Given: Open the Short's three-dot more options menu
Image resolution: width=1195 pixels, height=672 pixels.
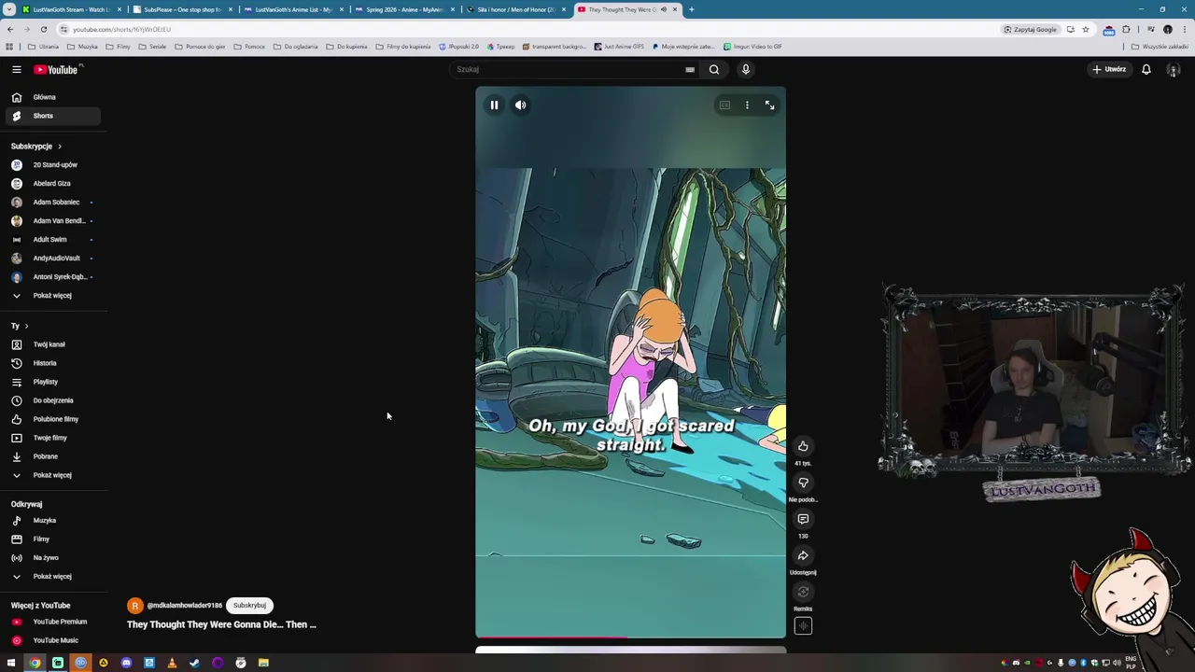Looking at the screenshot, I should [x=747, y=105].
